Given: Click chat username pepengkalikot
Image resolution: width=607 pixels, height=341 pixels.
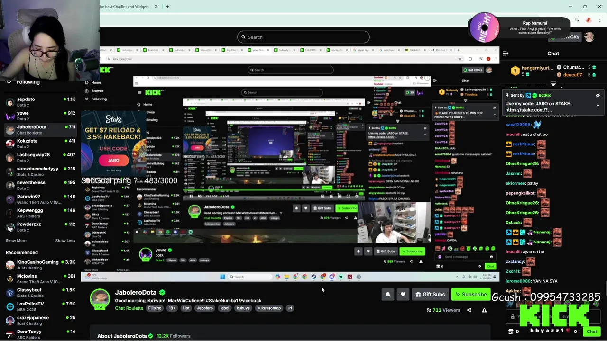Looking at the screenshot, I should pos(520,193).
